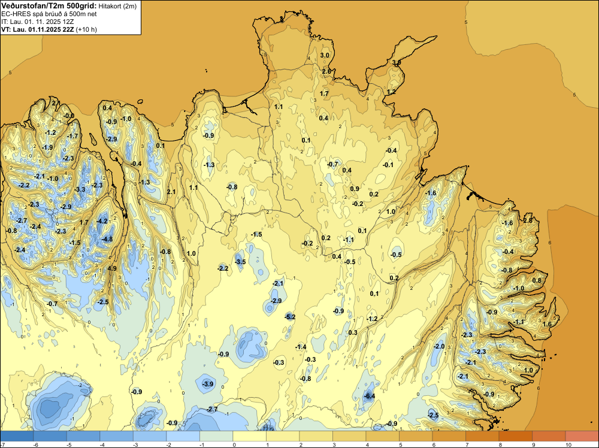
Task: Pick the legend swatch between -1 and 0
Action: (x=216, y=436)
